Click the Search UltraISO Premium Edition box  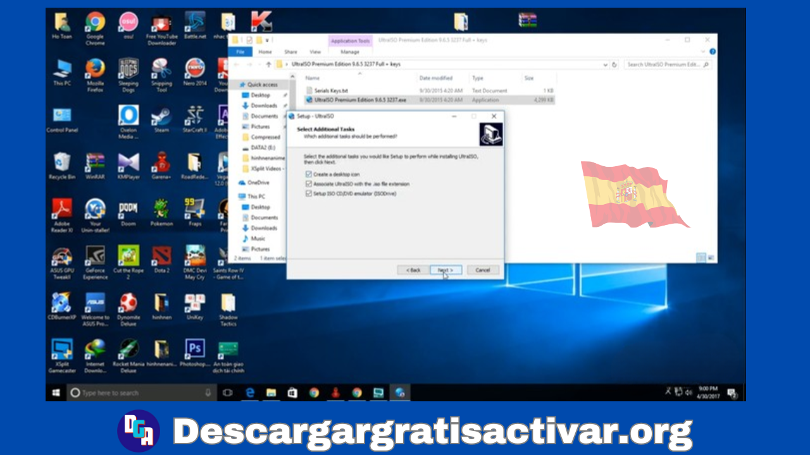point(668,64)
